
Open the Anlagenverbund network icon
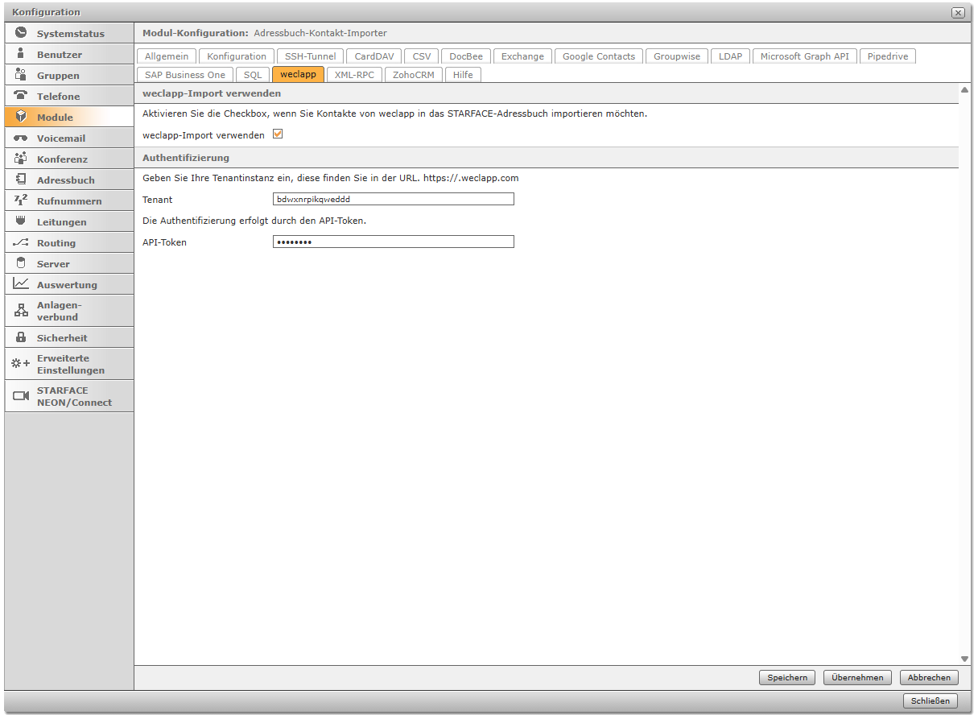click(21, 311)
